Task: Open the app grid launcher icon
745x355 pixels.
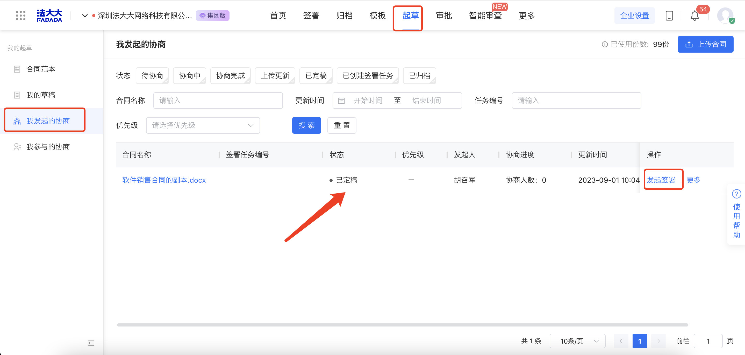Action: pyautogui.click(x=20, y=16)
